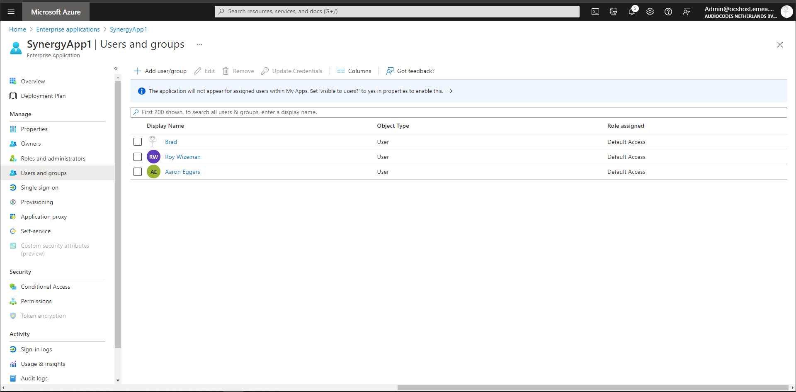This screenshot has height=392, width=796.
Task: Click Roy Wizeman's RW avatar
Action: [x=154, y=157]
